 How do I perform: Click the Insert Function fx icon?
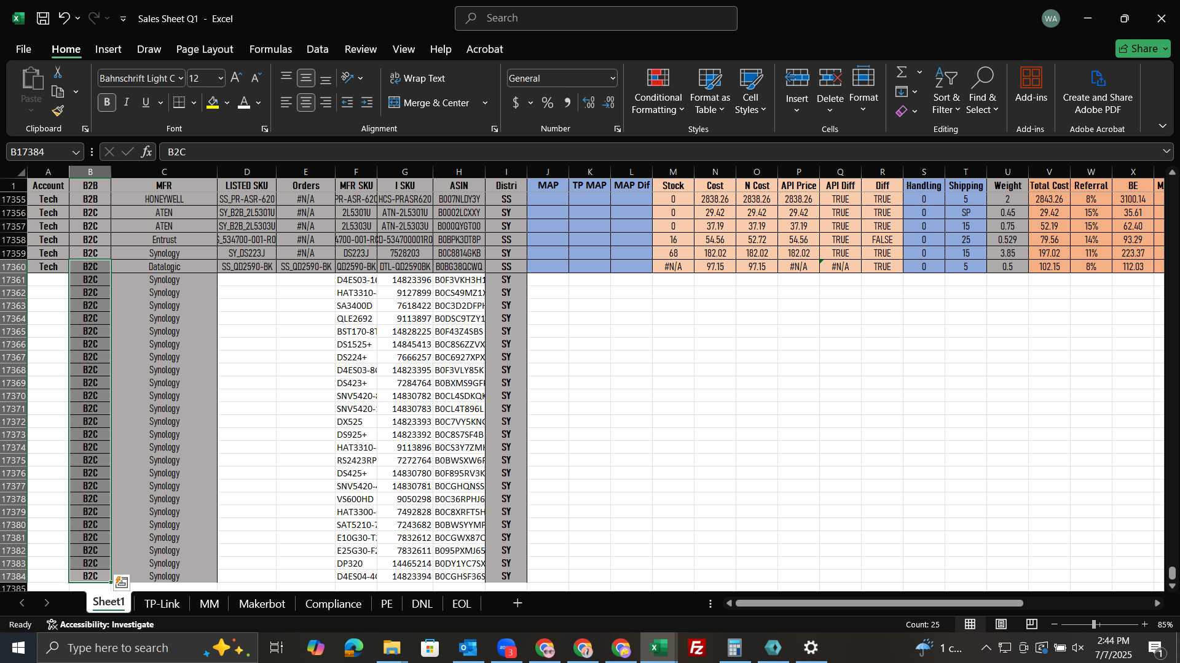146,152
